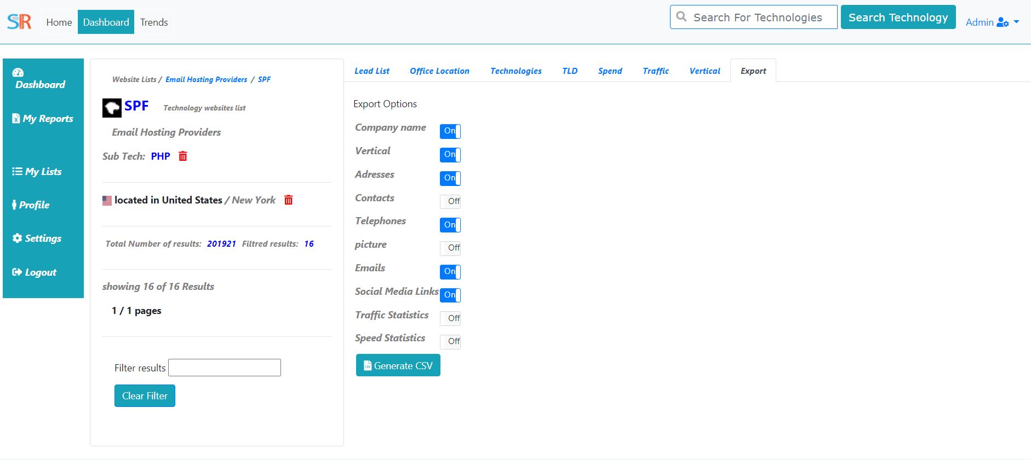Open the Traffic tab

click(656, 71)
